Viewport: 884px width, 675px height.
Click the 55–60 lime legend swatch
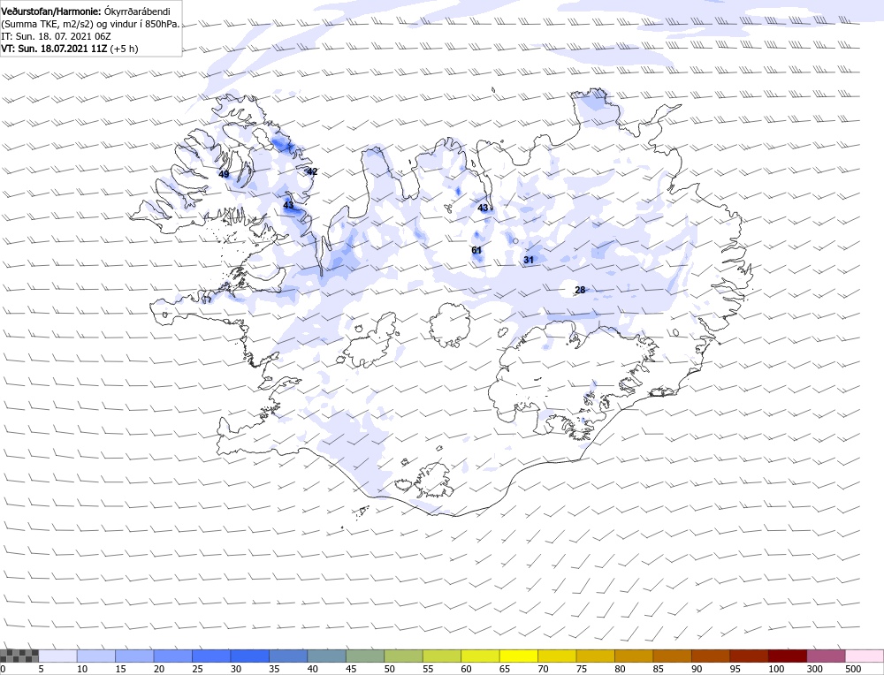[x=441, y=656]
